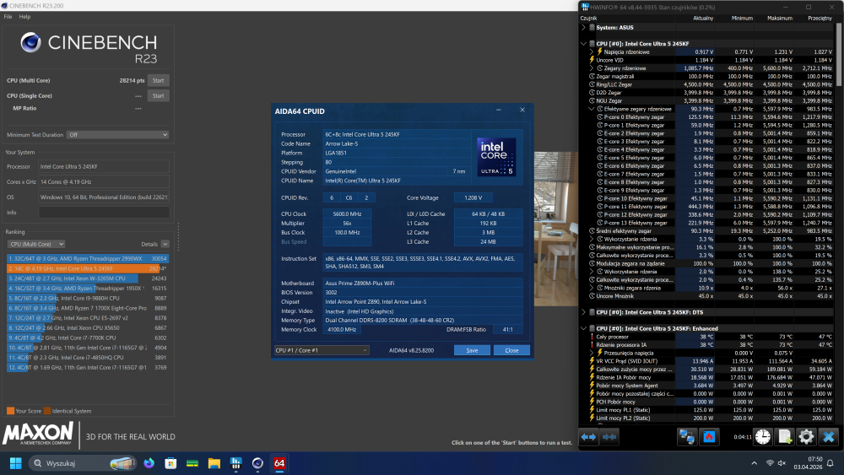Open the Minimum Test Duration dropdown
Viewport: 844px width, 475px height.
point(117,134)
